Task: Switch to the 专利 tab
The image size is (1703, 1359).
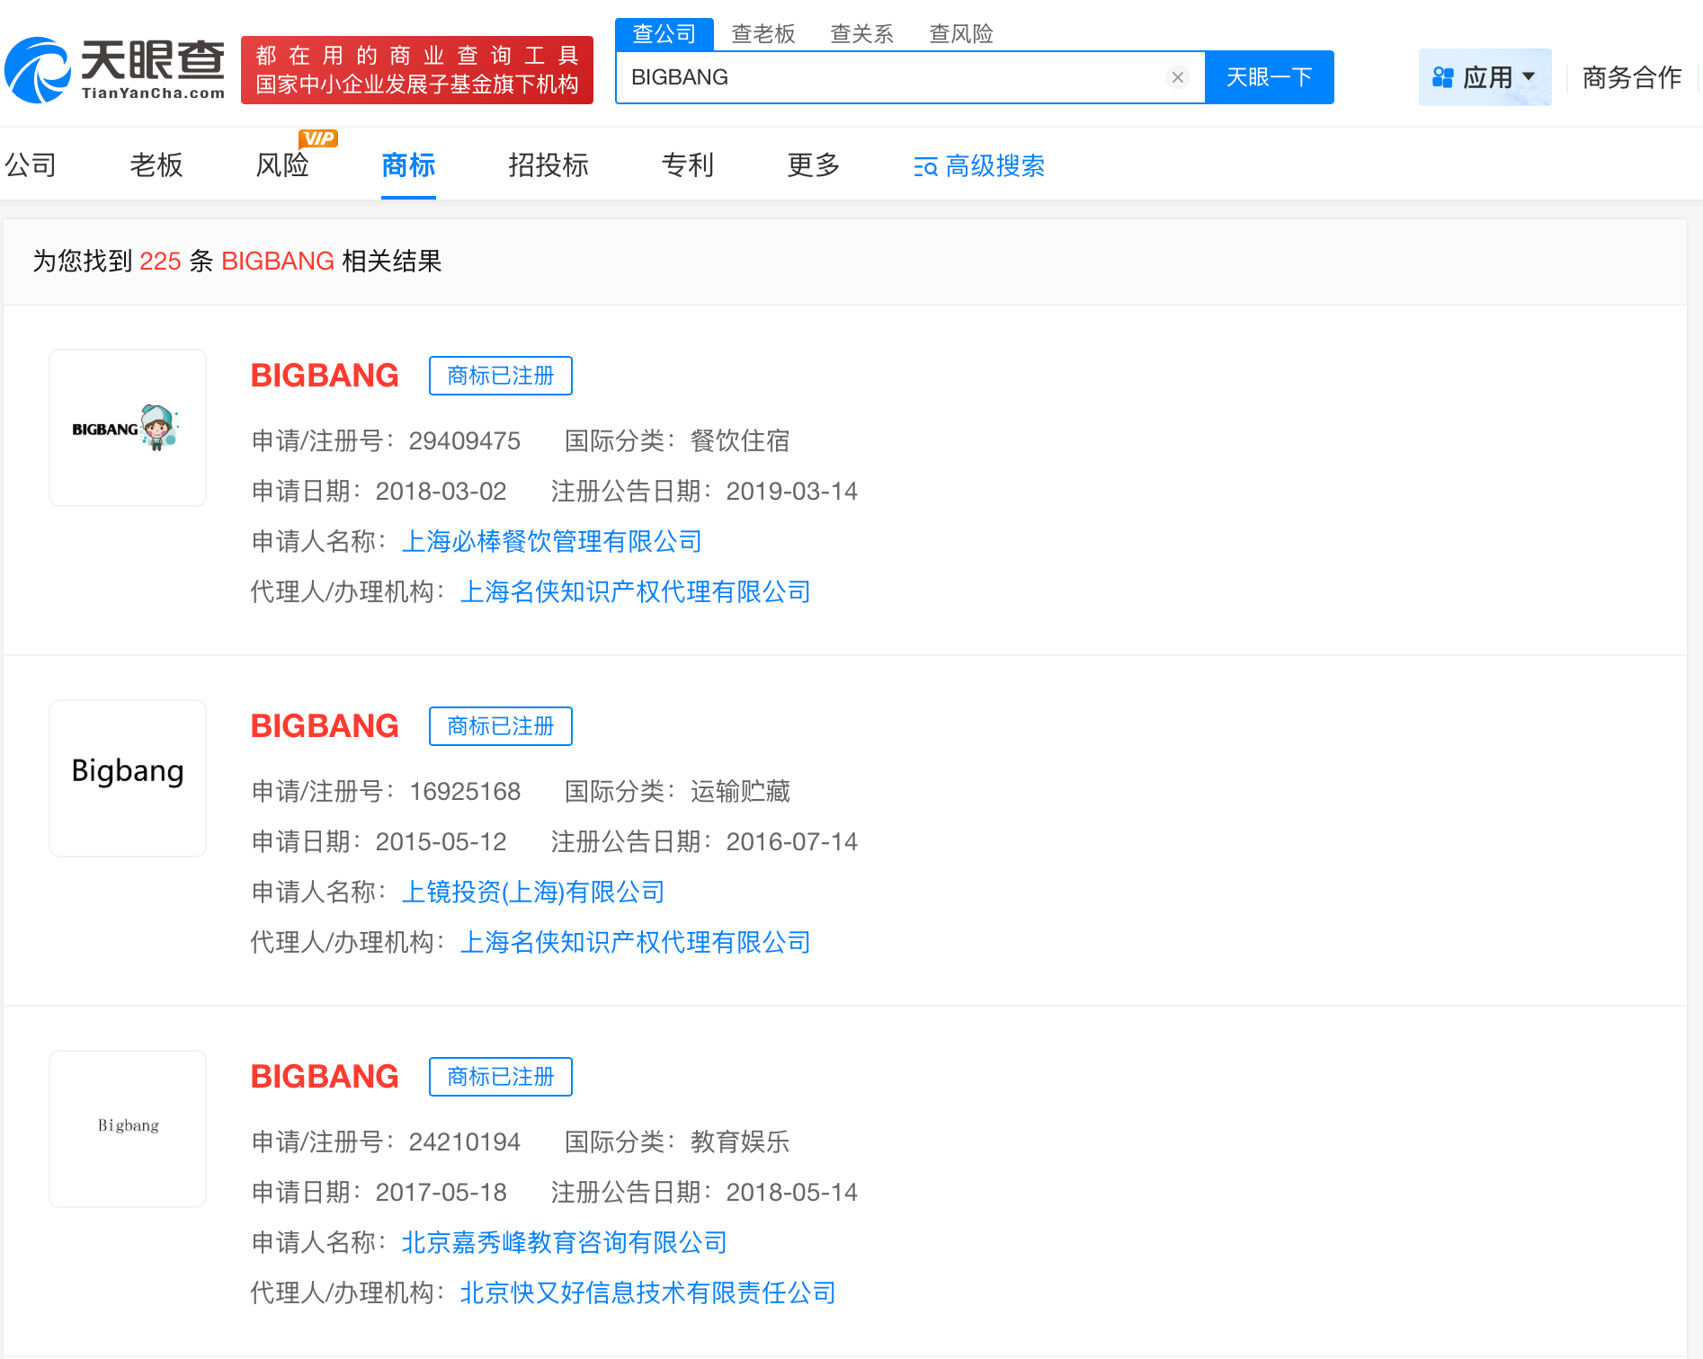Action: click(687, 166)
